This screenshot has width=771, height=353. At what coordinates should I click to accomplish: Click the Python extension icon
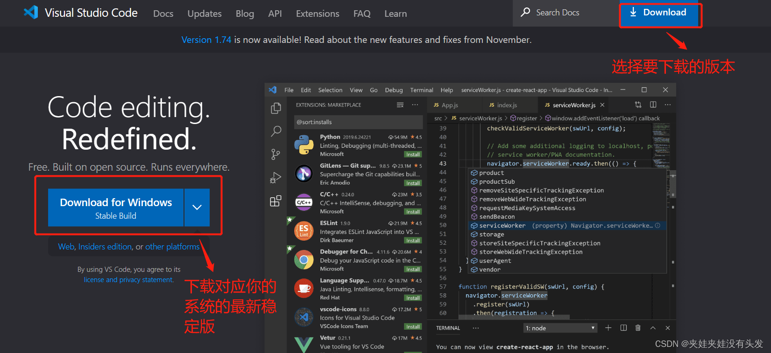click(x=304, y=145)
